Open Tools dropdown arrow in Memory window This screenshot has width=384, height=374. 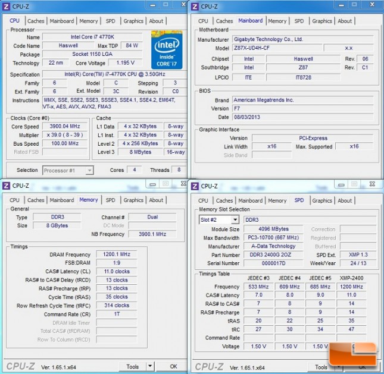(150, 366)
